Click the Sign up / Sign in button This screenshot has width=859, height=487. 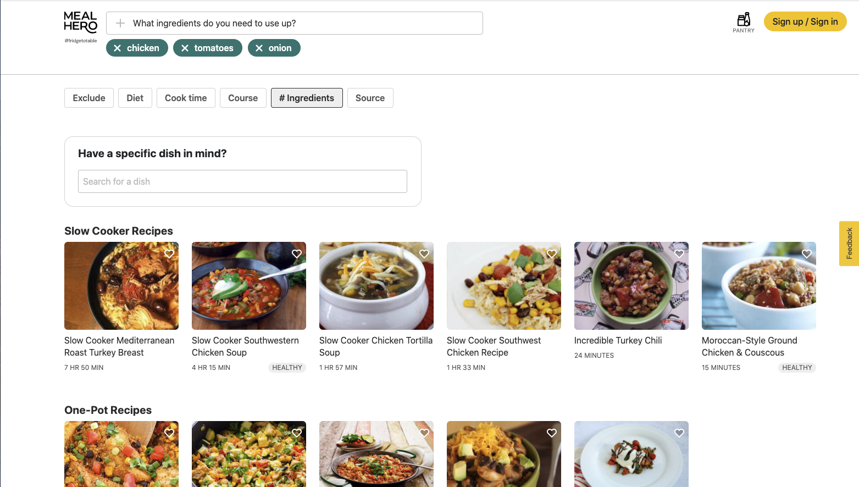[805, 22]
